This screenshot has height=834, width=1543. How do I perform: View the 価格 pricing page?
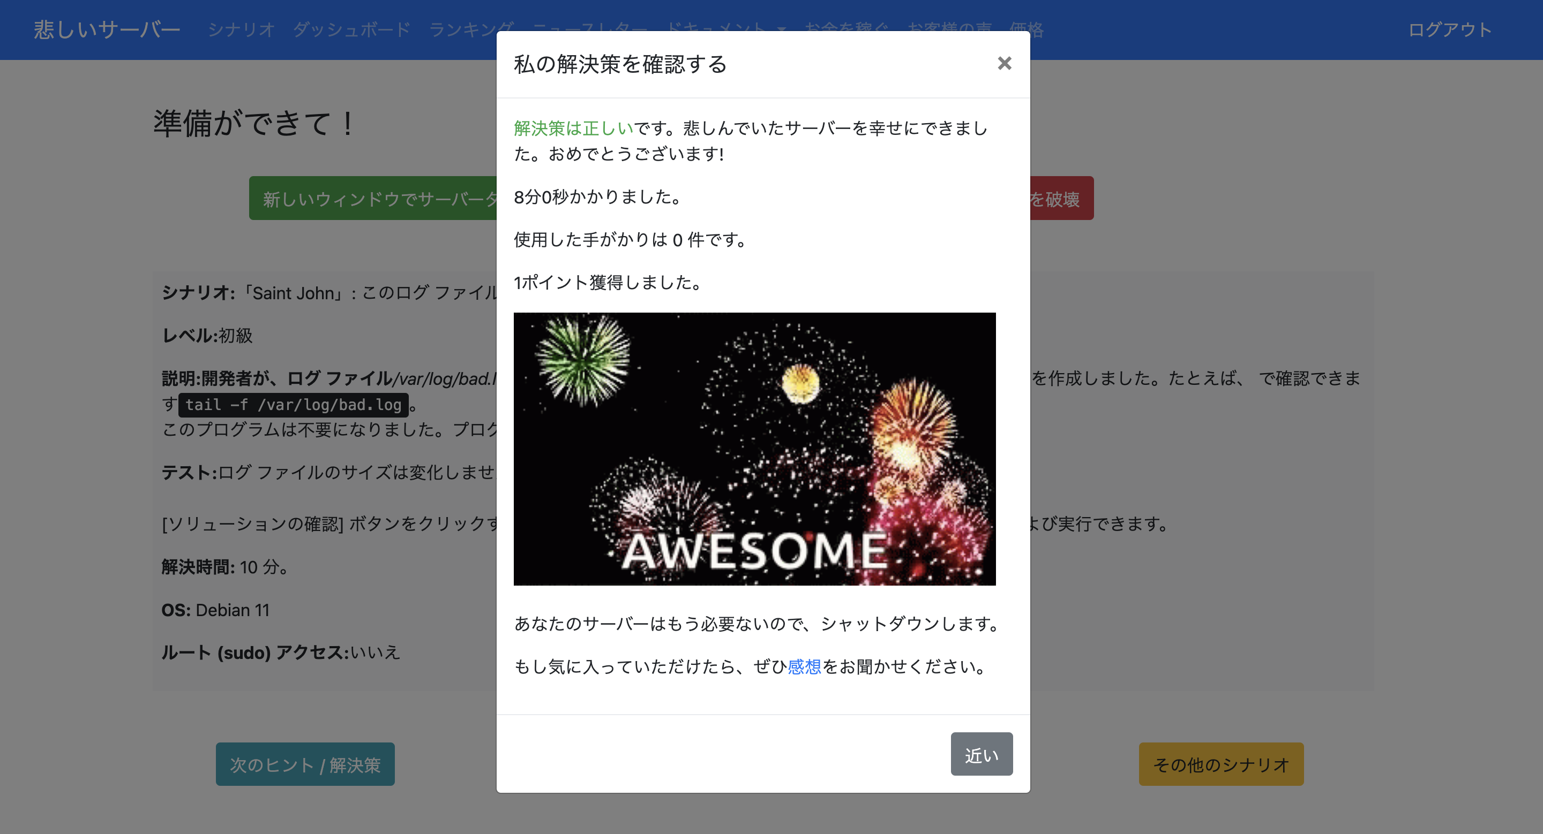[x=1027, y=28]
